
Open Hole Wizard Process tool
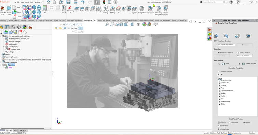click(166, 11)
